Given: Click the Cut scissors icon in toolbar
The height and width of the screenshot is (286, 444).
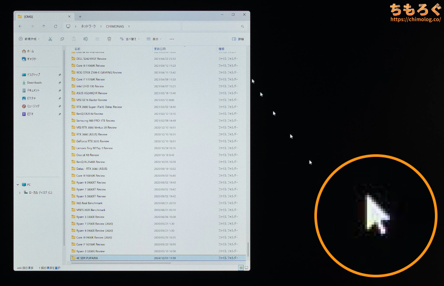Looking at the screenshot, I should tap(50, 39).
